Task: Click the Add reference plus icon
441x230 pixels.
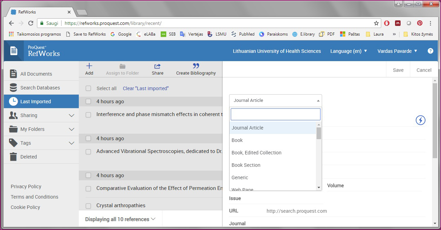Action: (89, 66)
